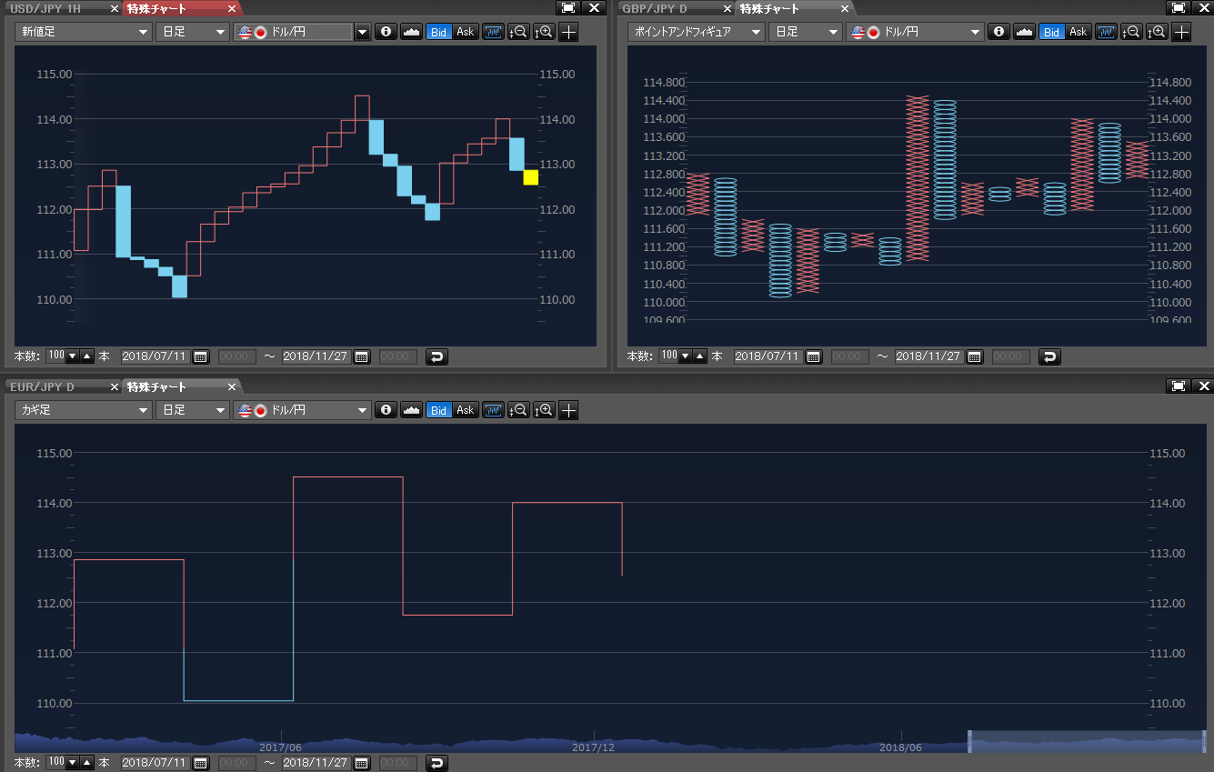Image resolution: width=1214 pixels, height=772 pixels.
Task: Select Ask price in カギ足 panel
Action: (465, 410)
